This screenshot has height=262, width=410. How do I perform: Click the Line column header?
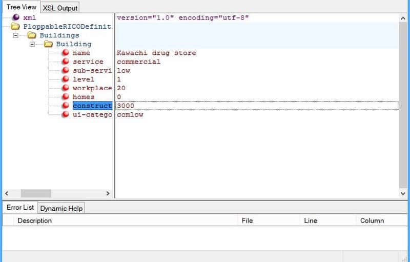[311, 220]
